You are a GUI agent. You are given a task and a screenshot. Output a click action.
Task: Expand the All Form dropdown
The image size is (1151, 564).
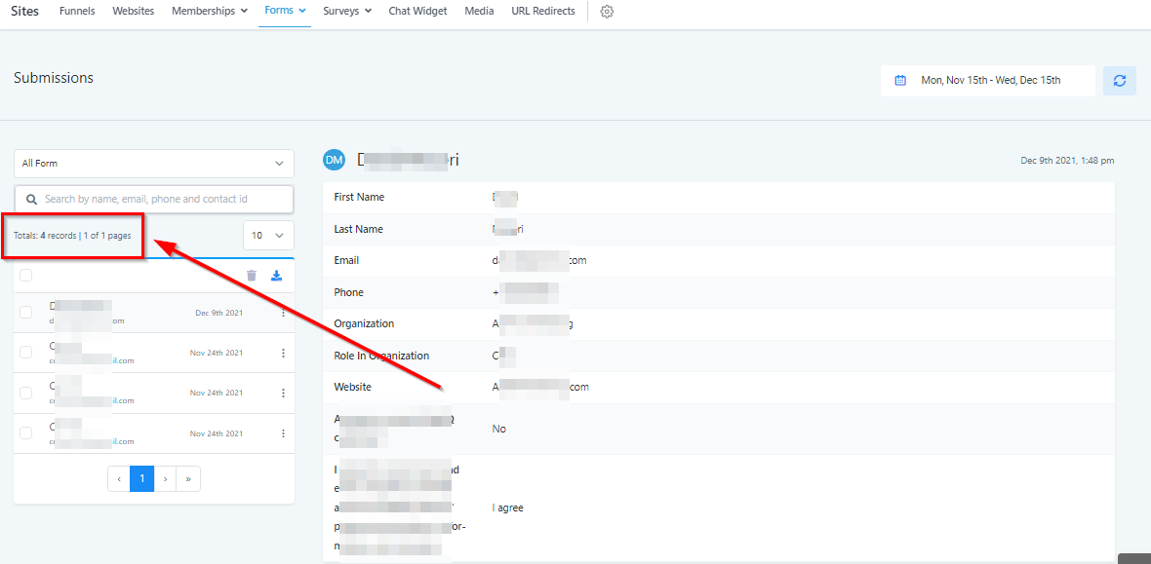[x=154, y=164]
